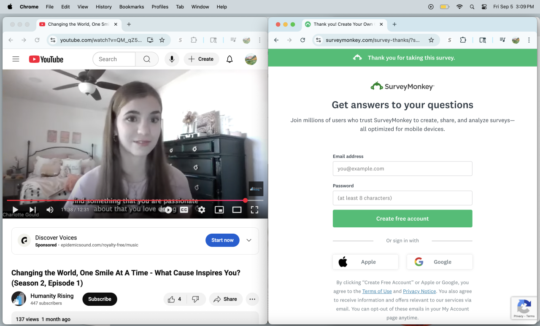Sign in with Google
Image resolution: width=540 pixels, height=326 pixels.
click(440, 262)
